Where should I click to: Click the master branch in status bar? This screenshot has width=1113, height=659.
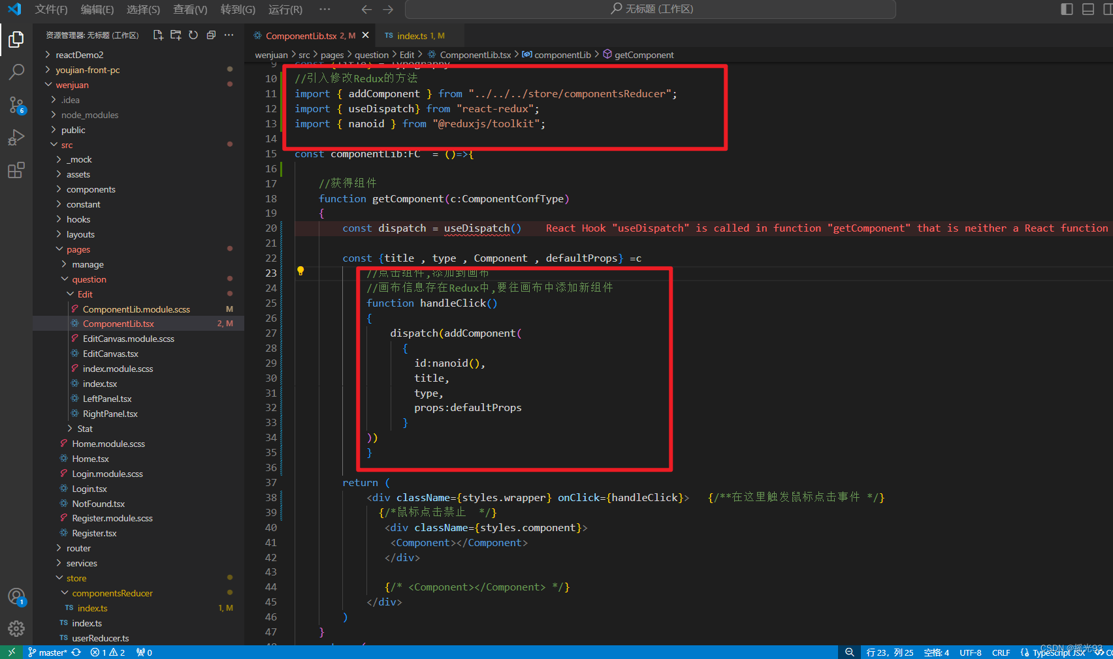click(48, 652)
